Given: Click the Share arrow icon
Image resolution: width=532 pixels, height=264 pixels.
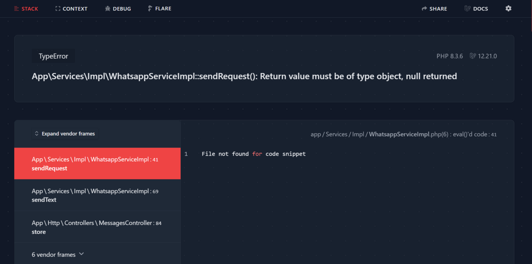Looking at the screenshot, I should [424, 8].
